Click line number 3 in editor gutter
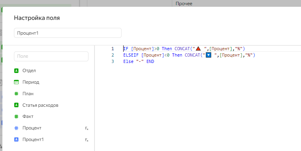301x151 pixels. click(x=112, y=62)
